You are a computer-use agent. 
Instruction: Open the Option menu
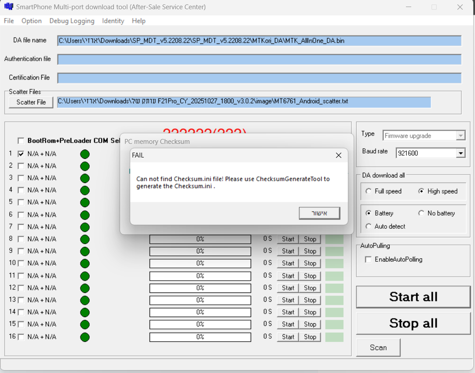pos(31,21)
